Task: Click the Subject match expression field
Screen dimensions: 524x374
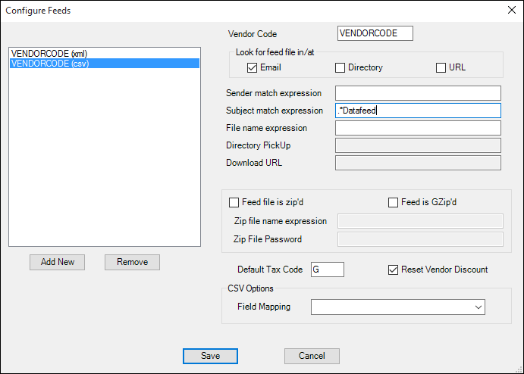Action: 418,111
